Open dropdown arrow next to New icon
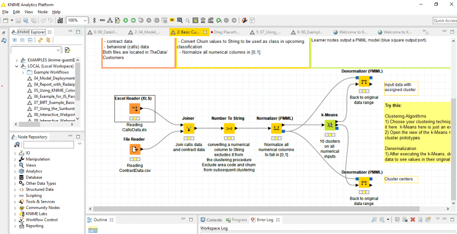Screen dimensions: 457x234 tap(12, 21)
